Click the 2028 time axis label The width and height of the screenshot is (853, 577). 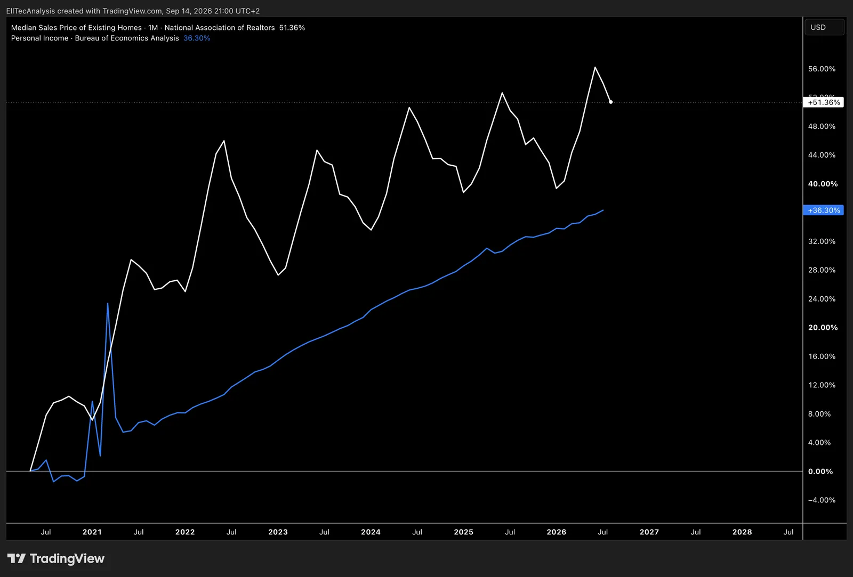tap(742, 532)
